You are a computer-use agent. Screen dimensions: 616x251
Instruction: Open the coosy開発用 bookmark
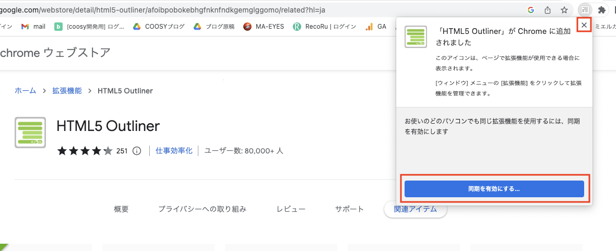click(x=90, y=27)
